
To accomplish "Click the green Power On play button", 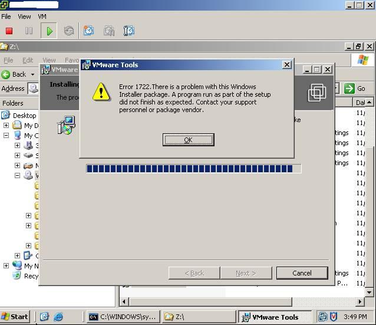I will pos(49,31).
